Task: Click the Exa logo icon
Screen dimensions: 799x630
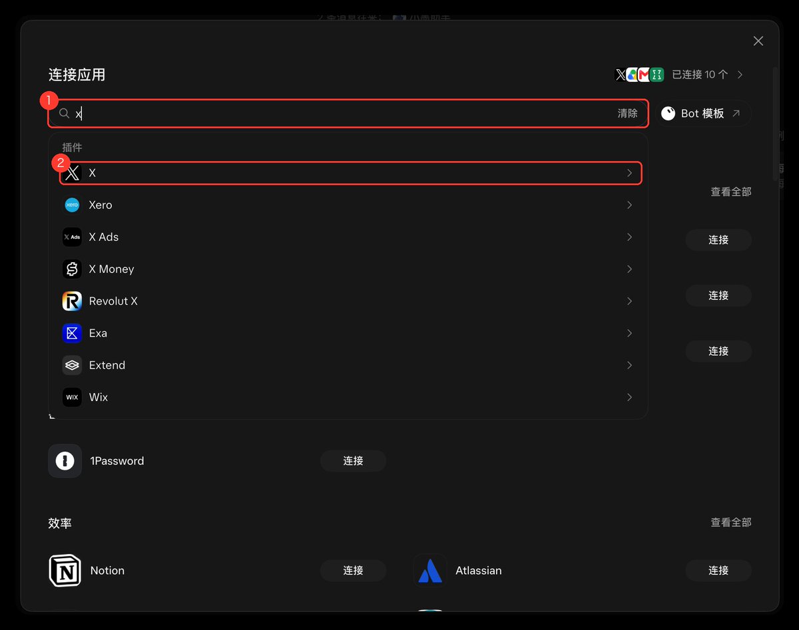Action: (72, 333)
